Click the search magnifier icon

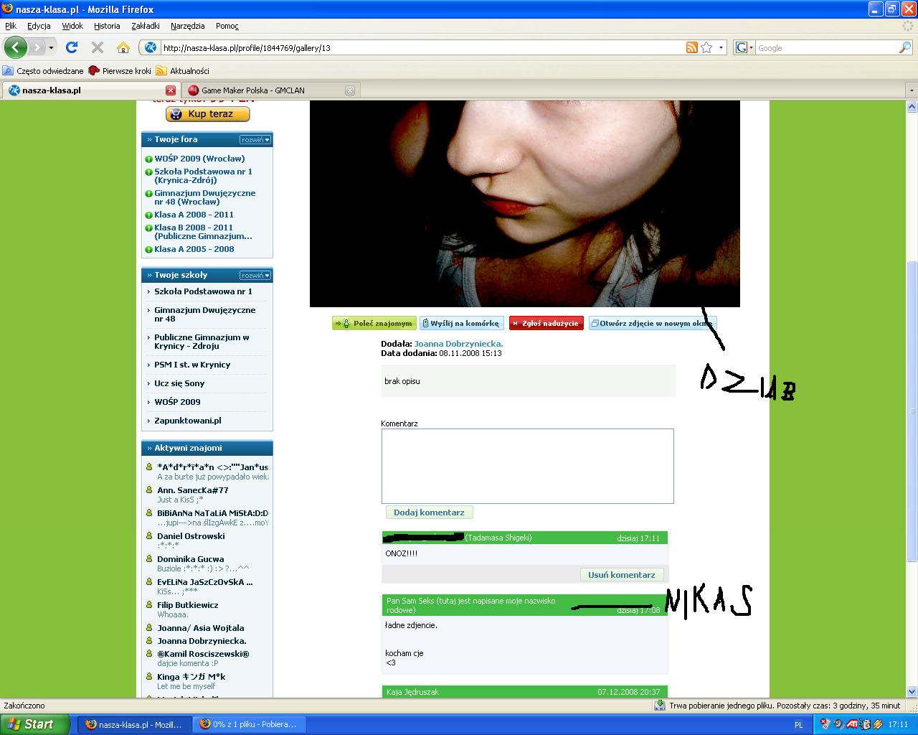[x=905, y=47]
